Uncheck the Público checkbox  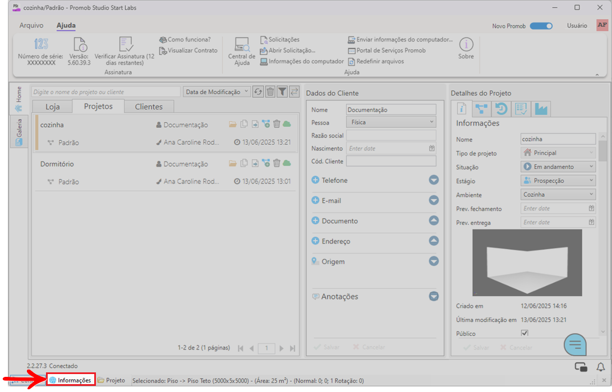(524, 333)
